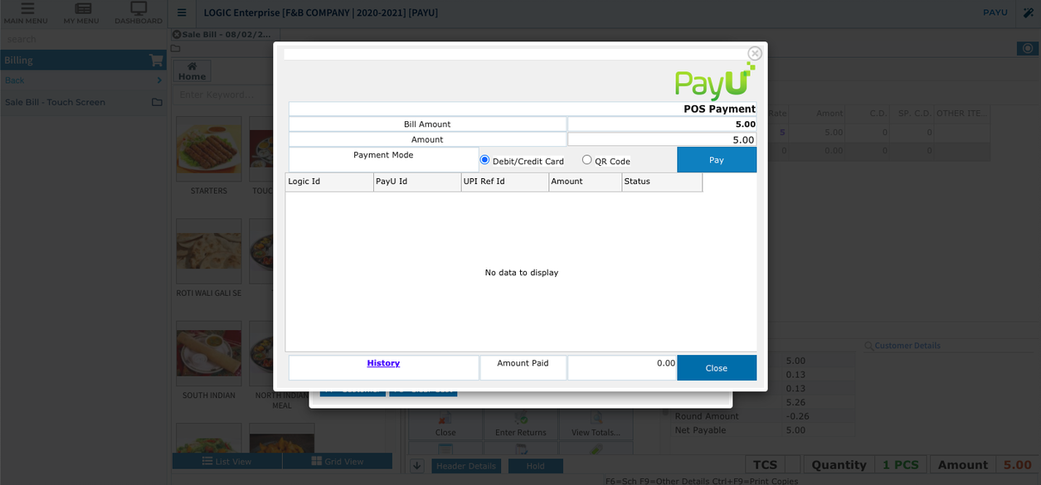Expand the Back chevron in the sidebar
Screen dimensions: 1041x485
click(x=159, y=80)
